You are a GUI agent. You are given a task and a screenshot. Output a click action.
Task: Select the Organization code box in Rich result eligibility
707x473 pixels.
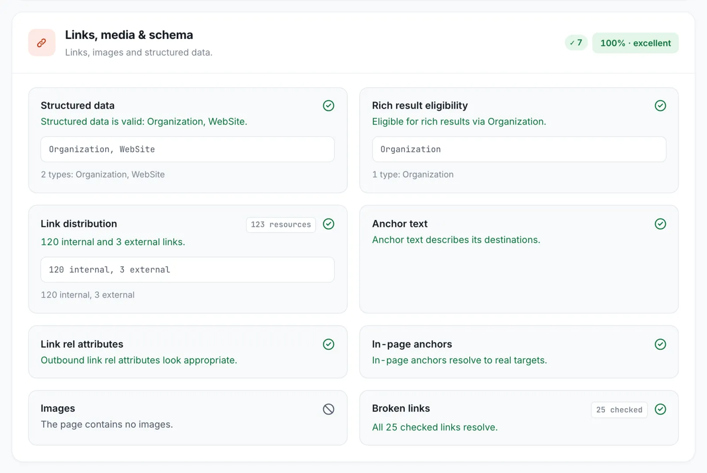pos(519,149)
